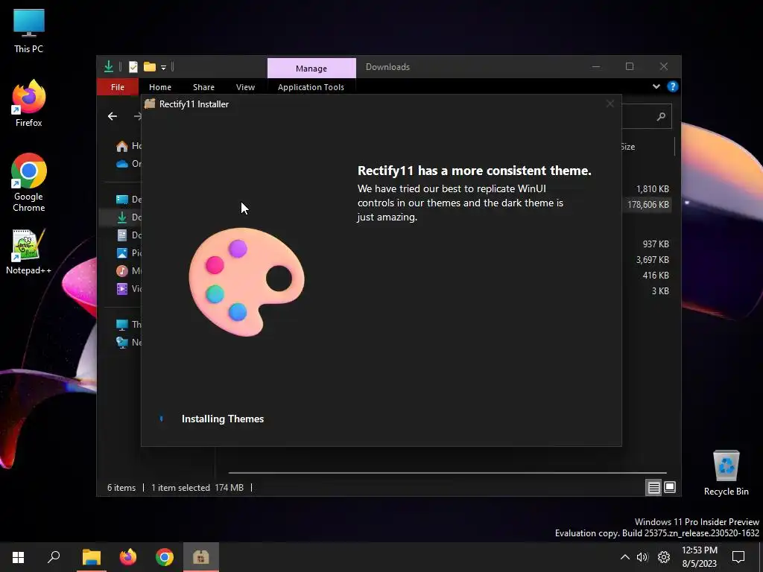Viewport: 763px width, 572px height.
Task: Switch to Large icons view in status bar
Action: 670,487
